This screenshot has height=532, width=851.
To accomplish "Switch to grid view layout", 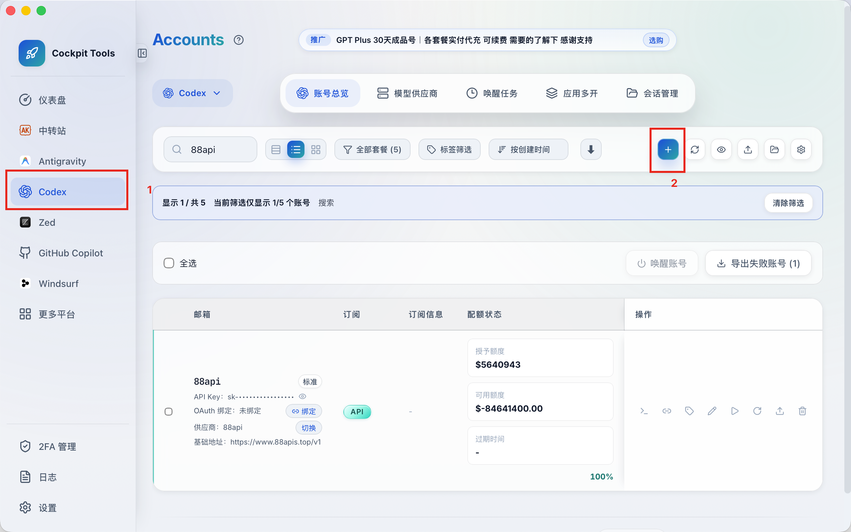I will (x=316, y=150).
